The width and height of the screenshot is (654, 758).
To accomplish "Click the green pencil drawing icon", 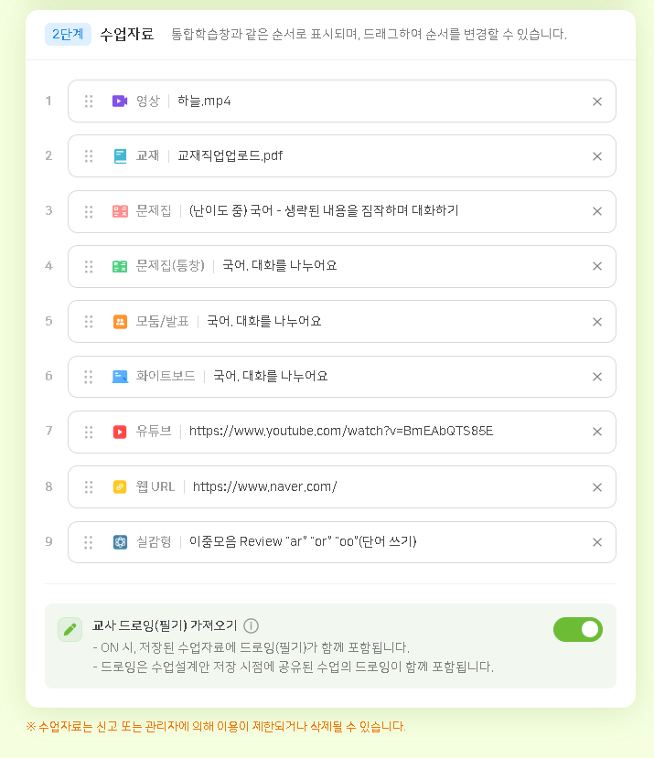I will pyautogui.click(x=70, y=629).
